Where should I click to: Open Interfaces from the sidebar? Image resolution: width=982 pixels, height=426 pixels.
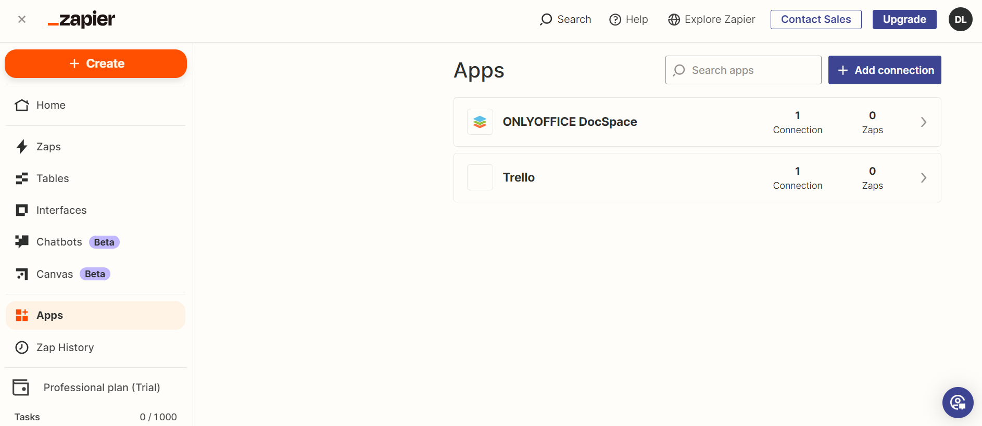coord(61,210)
